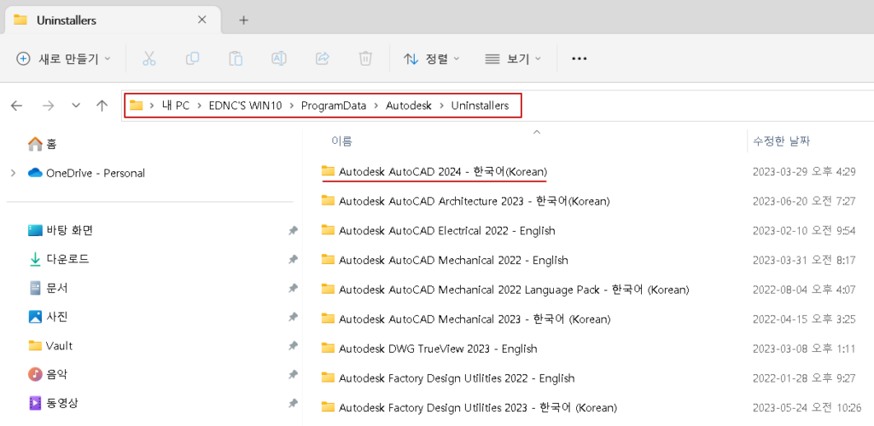Screen dimensions: 874x426
Task: Close the Uninstallers tab
Action: [x=201, y=20]
